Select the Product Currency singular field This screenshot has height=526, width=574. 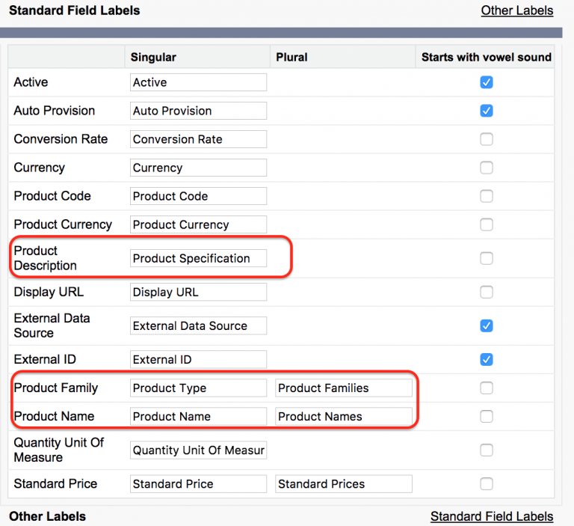198,224
